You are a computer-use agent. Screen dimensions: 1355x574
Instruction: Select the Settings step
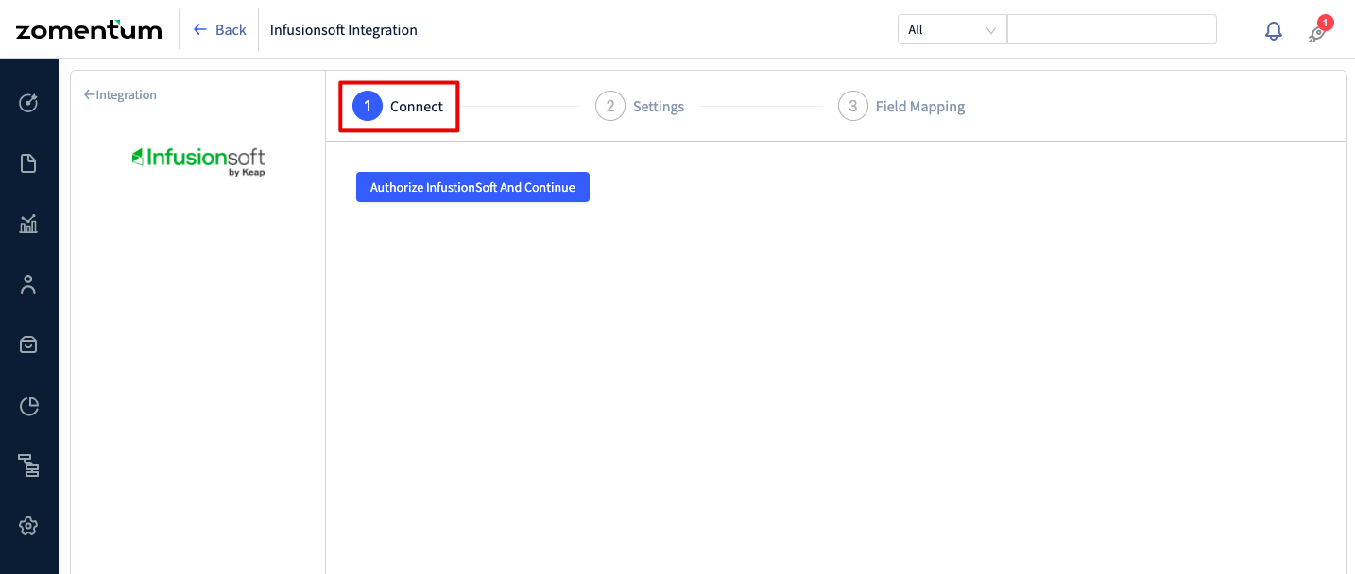point(640,107)
